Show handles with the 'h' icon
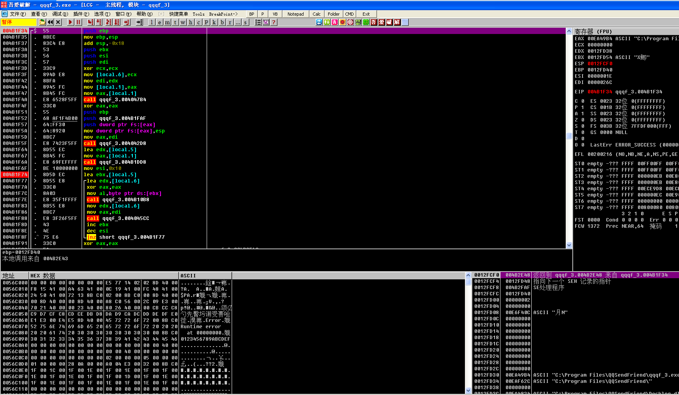 click(191, 22)
